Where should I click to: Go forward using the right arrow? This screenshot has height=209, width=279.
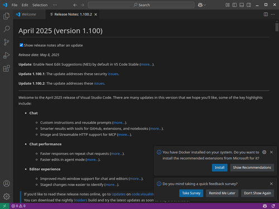click(x=82, y=5)
